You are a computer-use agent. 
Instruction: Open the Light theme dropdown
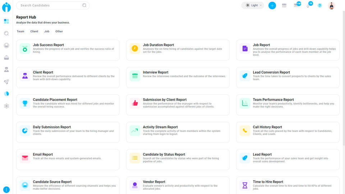coord(253,5)
